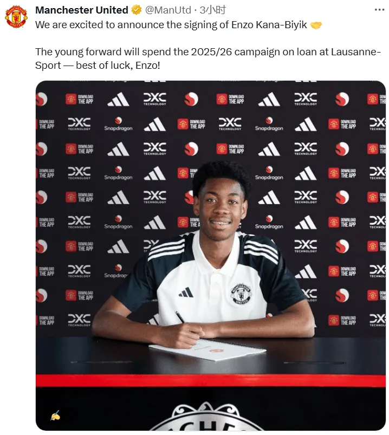Open the Manchester United display name
The height and width of the screenshot is (435, 389).
(x=82, y=10)
